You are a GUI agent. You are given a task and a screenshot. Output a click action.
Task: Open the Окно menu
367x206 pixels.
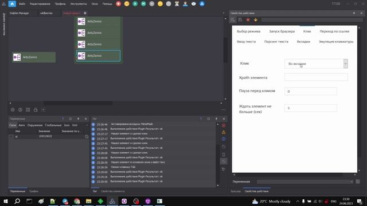(x=95, y=4)
